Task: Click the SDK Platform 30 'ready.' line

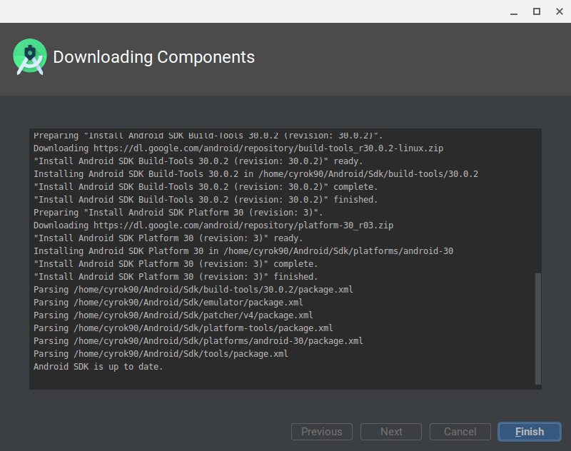Action: tap(168, 238)
